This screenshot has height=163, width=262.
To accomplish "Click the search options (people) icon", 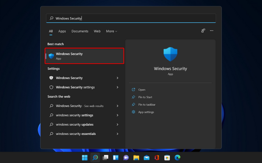I will pos(203,31).
